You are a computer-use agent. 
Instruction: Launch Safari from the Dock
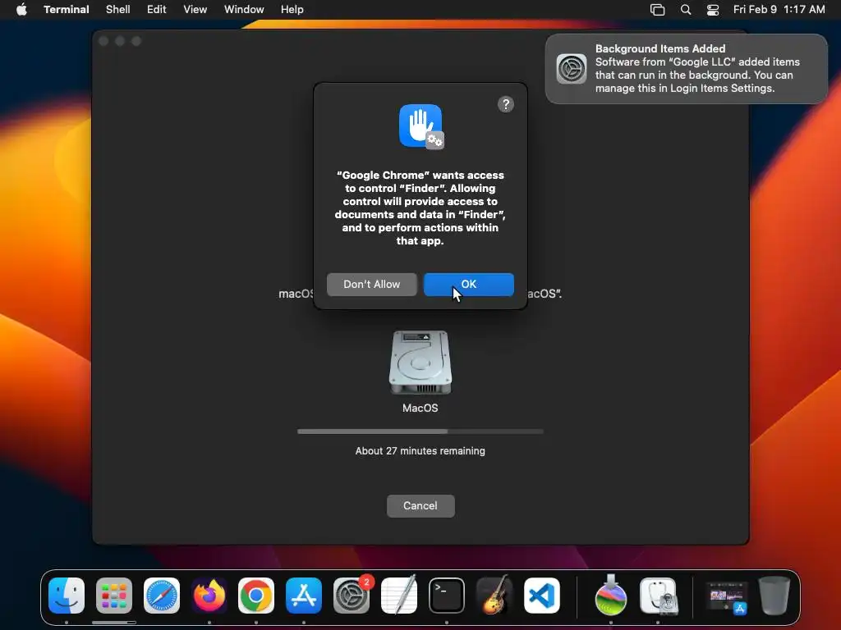[x=162, y=596]
